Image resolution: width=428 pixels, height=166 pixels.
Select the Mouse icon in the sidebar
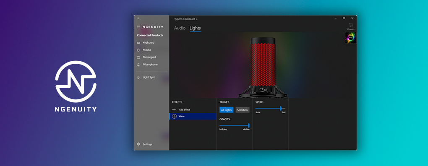point(138,50)
